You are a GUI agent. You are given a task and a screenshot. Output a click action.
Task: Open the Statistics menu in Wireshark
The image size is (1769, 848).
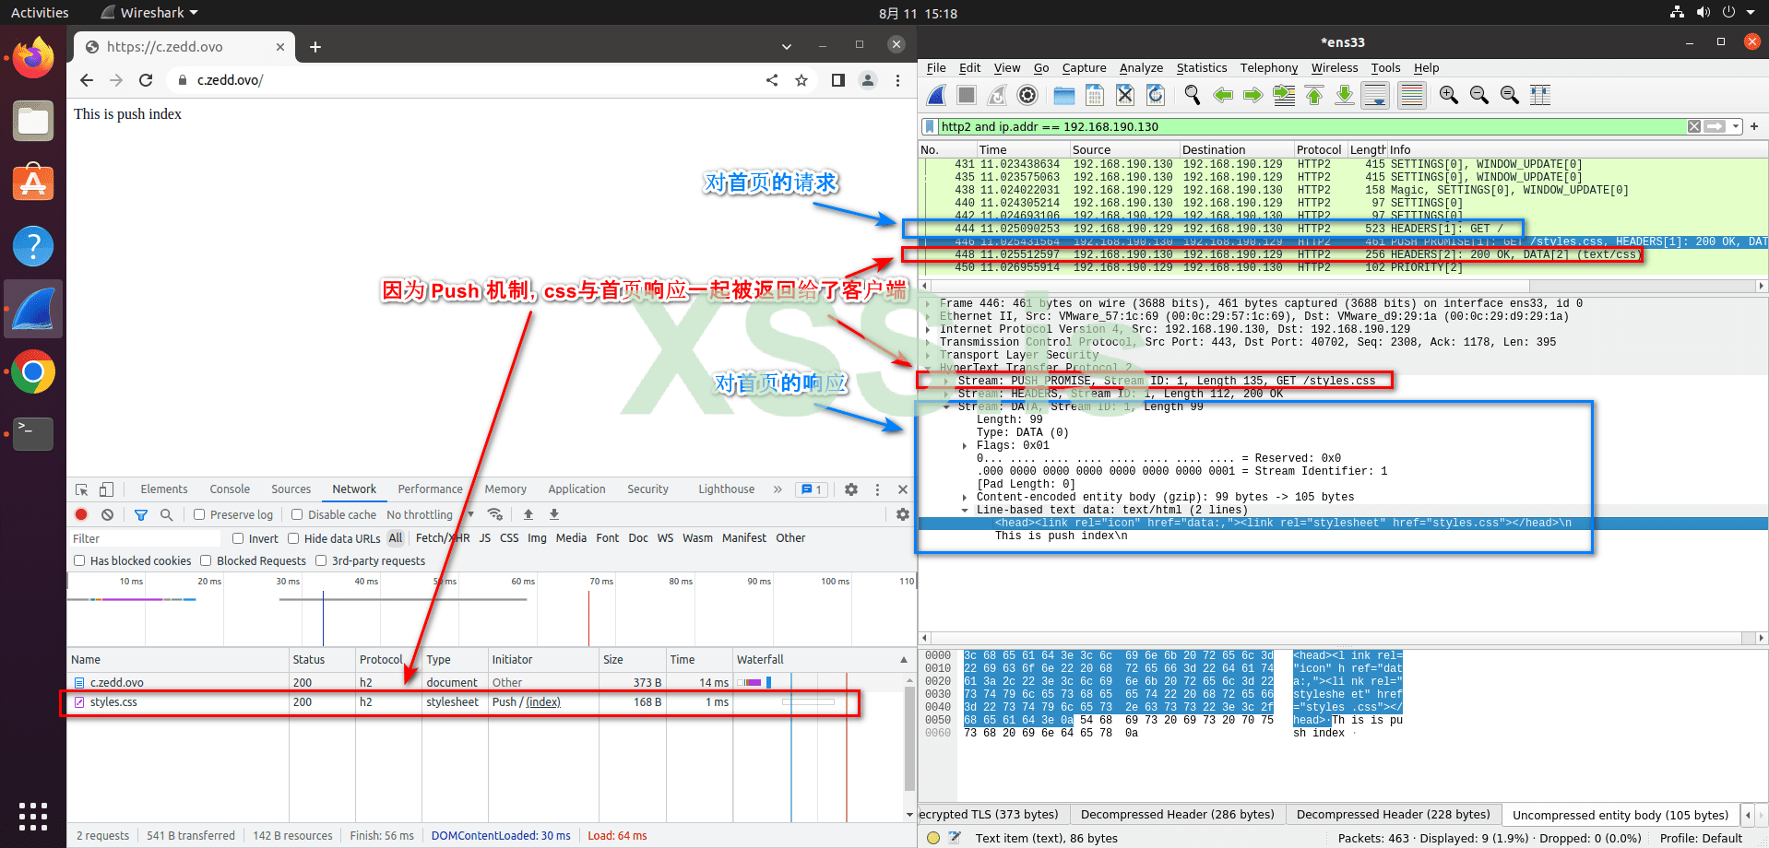1201,67
